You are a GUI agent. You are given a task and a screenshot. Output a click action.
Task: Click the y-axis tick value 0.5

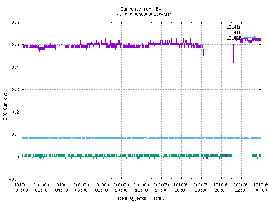pos(15,45)
